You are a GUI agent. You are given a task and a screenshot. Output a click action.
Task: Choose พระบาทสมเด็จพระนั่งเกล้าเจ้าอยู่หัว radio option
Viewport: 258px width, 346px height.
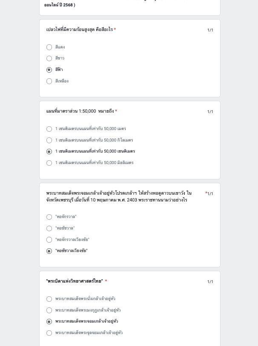(49, 299)
